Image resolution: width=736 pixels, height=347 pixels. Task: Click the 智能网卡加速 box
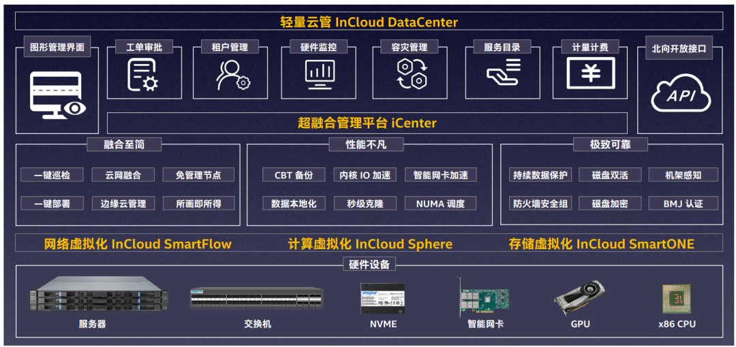[440, 175]
